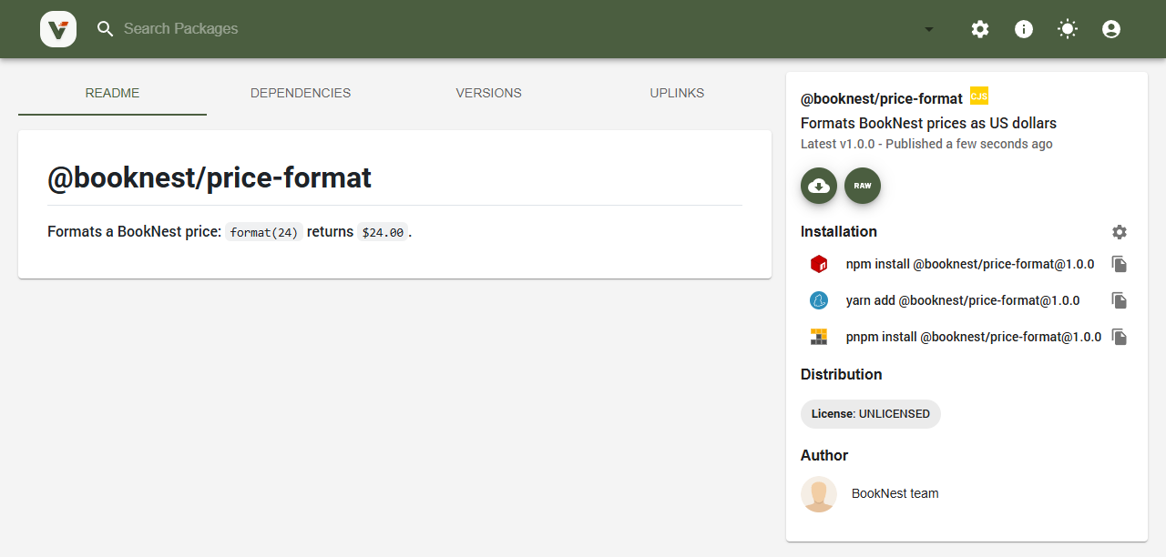This screenshot has height=557, width=1166.
Task: Click the Author section heading
Action: (824, 455)
